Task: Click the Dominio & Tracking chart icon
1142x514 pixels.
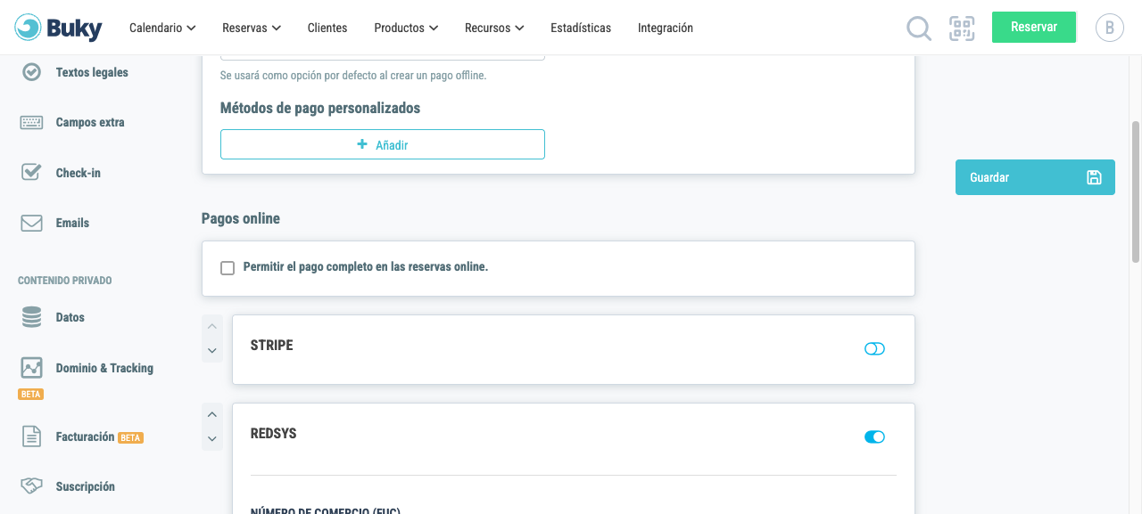Action: (x=31, y=367)
